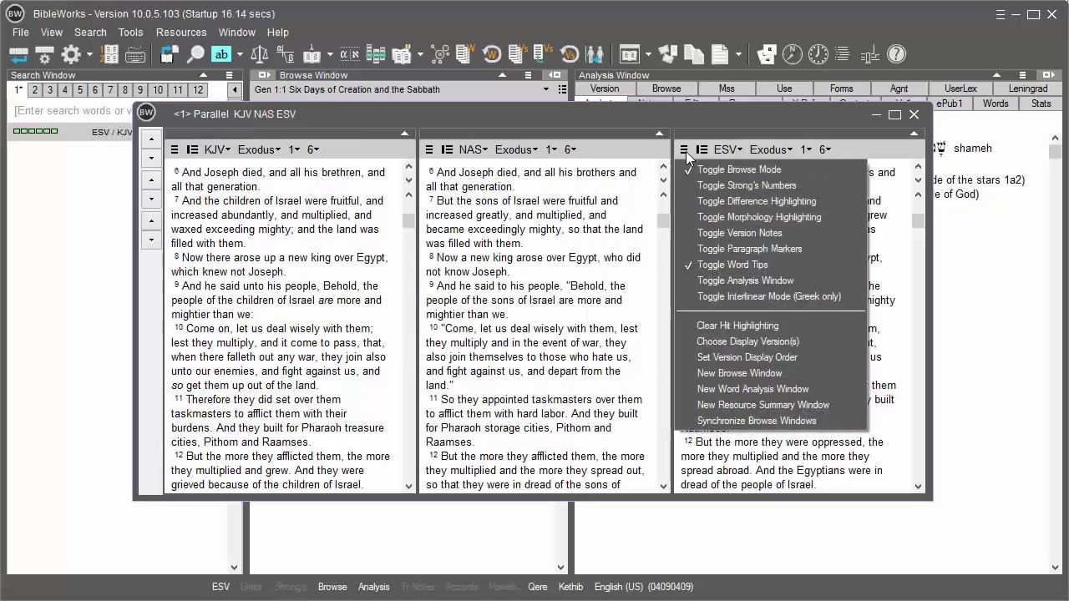This screenshot has height=601, width=1069.
Task: Click the diagram structure icon near help
Action: click(869, 54)
